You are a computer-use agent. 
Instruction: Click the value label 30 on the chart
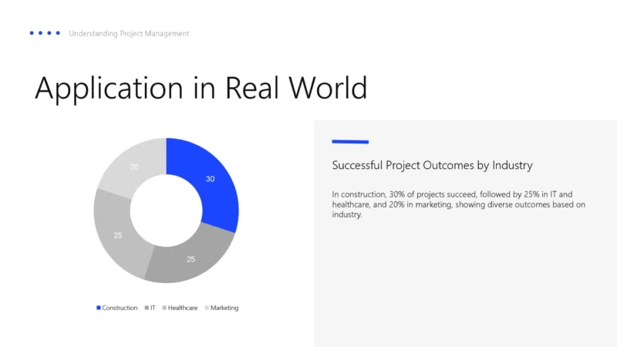click(210, 179)
